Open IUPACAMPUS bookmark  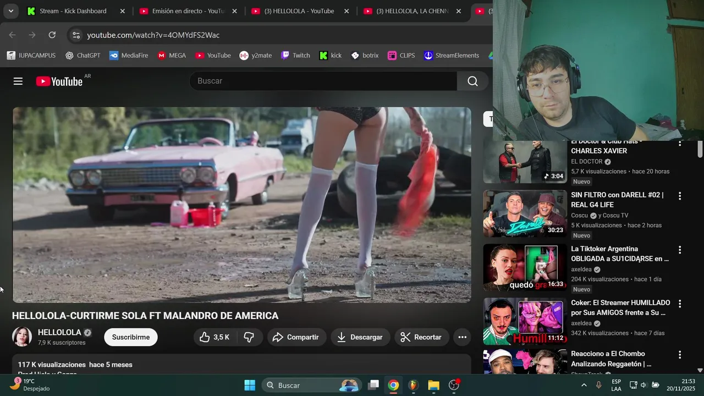(31, 56)
